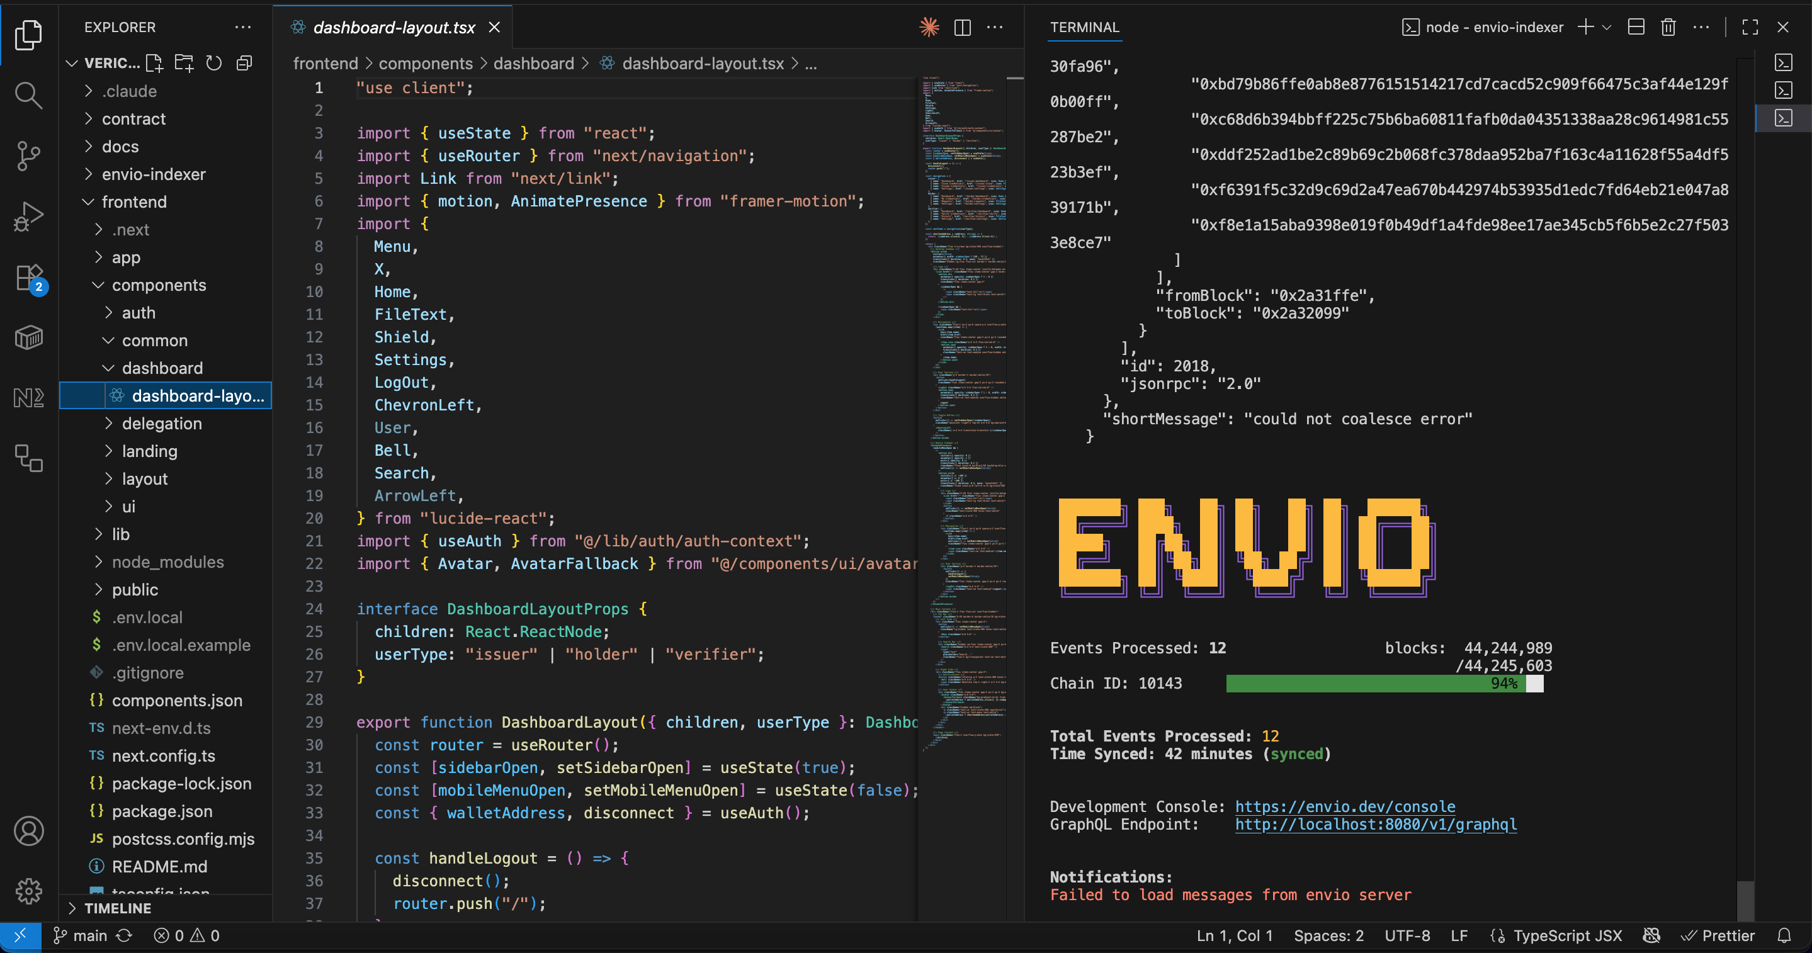Select the dashboard-layout.tsx editor tab
The height and width of the screenshot is (953, 1812).
(x=394, y=28)
